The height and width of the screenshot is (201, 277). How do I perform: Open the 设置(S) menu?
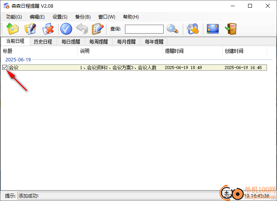60,17
